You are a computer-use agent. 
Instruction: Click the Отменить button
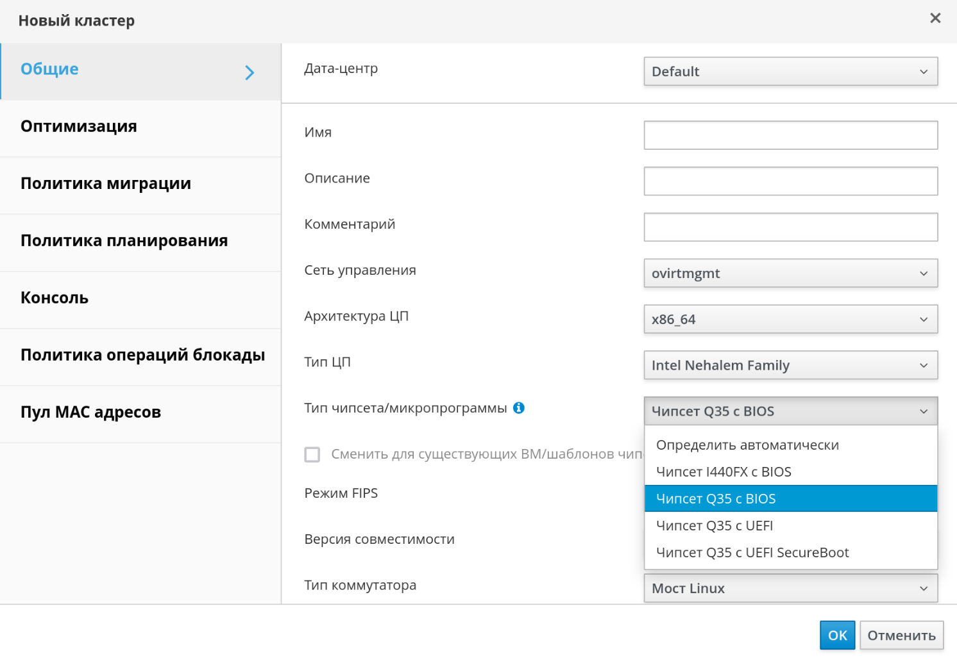[901, 635]
